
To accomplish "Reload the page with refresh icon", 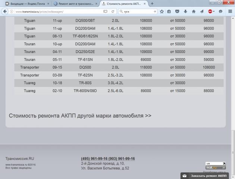I will tap(113, 12).
